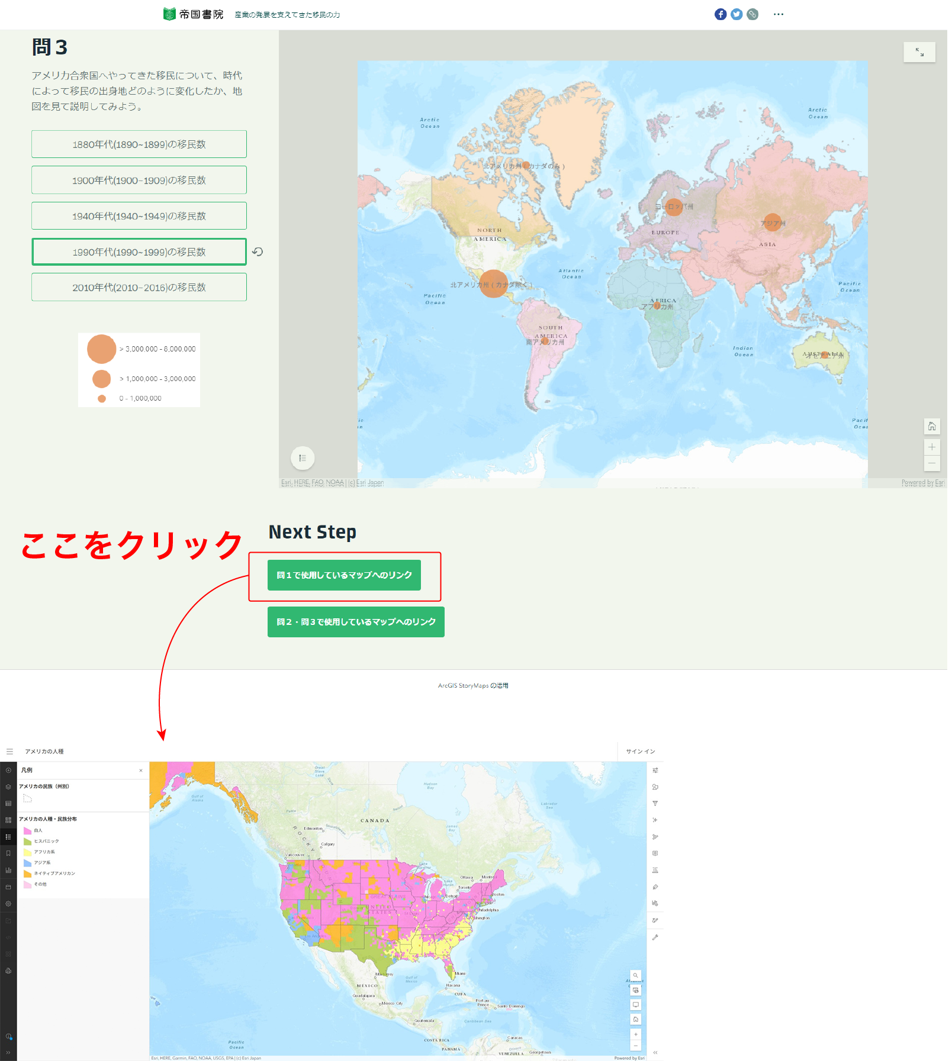952x1061 pixels.
Task: Reset map to home extent
Action: pyautogui.click(x=931, y=426)
